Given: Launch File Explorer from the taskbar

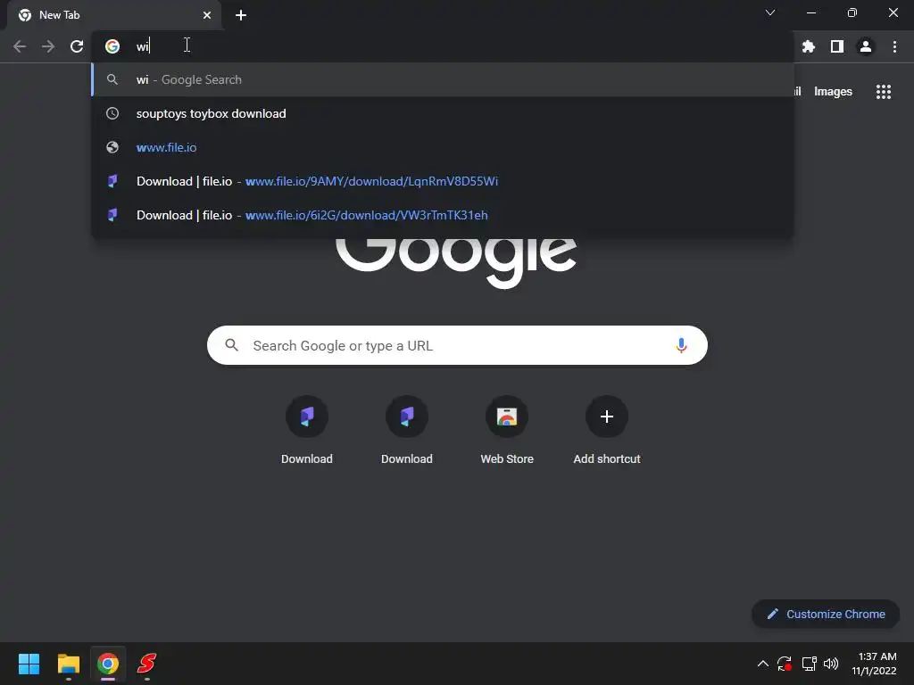Looking at the screenshot, I should click(68, 664).
